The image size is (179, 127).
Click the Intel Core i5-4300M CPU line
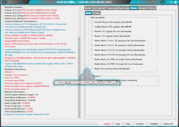29,35
